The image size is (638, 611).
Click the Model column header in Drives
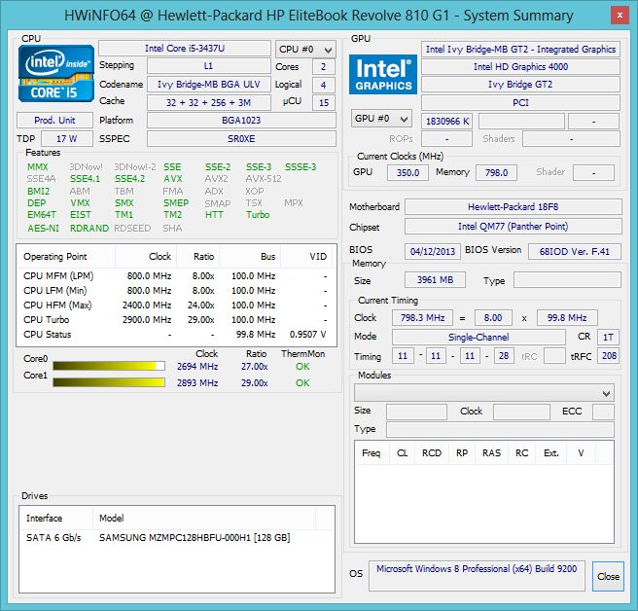pyautogui.click(x=112, y=518)
